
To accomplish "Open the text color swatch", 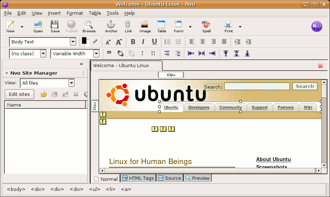I will point(84,41).
